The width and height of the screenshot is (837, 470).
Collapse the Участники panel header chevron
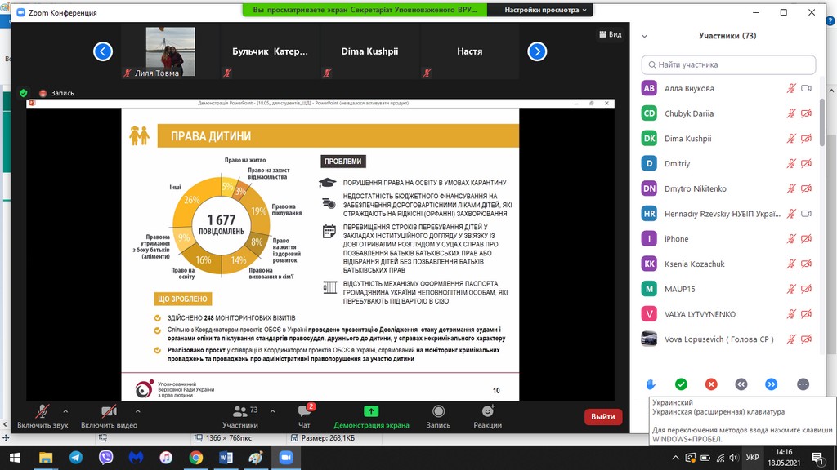pos(645,36)
